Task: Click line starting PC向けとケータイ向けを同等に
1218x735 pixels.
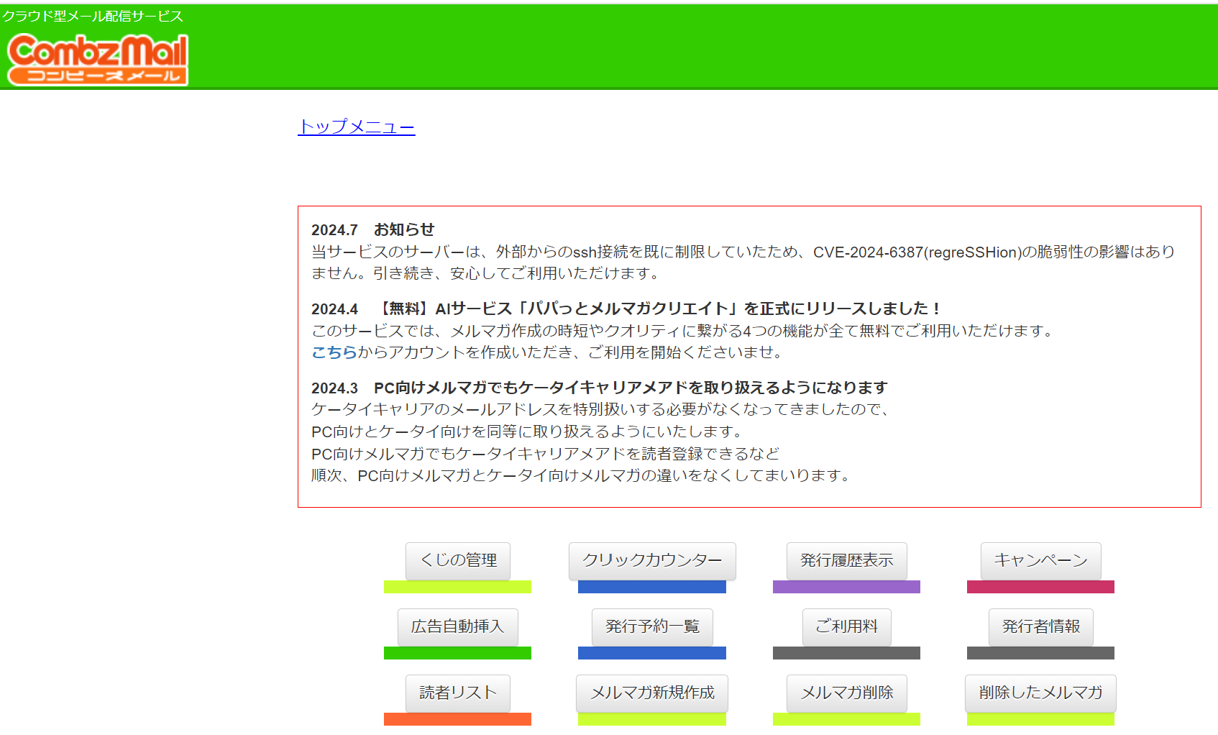Action: click(528, 432)
